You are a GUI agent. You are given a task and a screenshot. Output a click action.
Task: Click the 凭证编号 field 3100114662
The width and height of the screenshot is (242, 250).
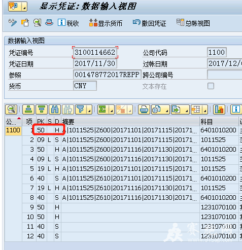95,52
